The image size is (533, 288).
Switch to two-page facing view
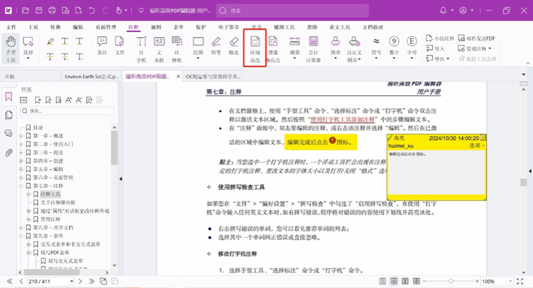pyautogui.click(x=405, y=281)
